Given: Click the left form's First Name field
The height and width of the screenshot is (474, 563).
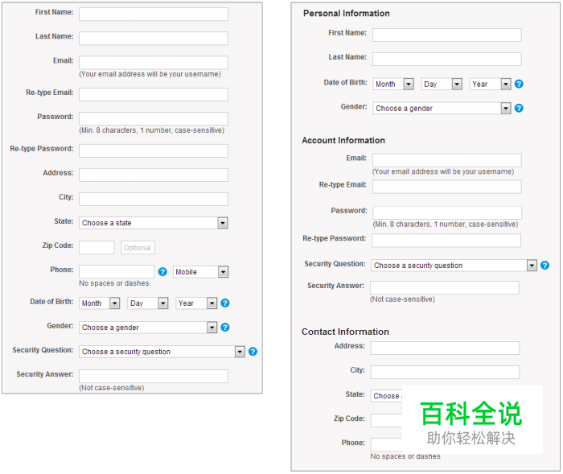Looking at the screenshot, I should pyautogui.click(x=154, y=14).
